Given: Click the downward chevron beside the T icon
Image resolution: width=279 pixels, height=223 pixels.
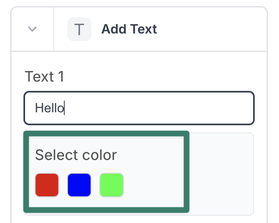Looking at the screenshot, I should point(32,29).
